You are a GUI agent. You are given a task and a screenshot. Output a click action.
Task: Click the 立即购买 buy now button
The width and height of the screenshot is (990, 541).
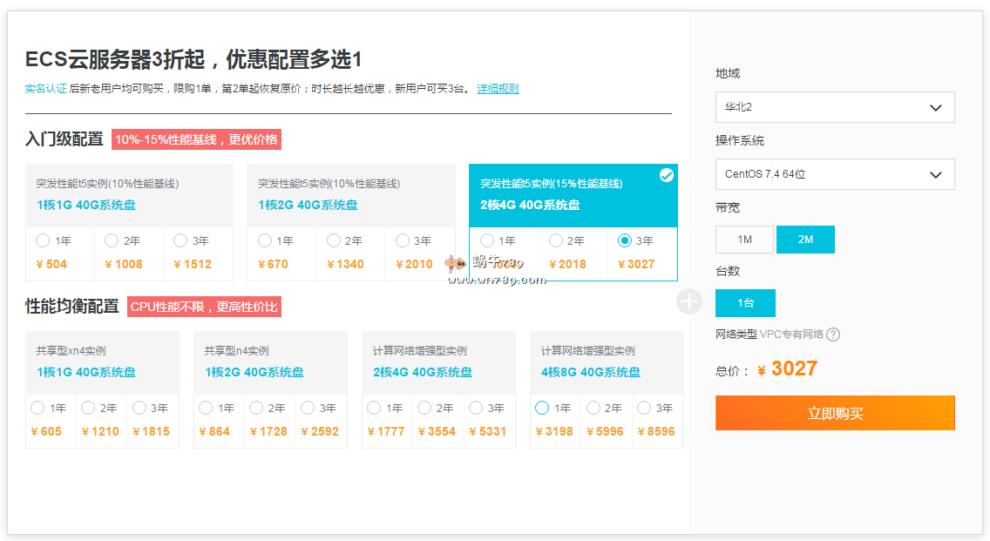pos(834,413)
